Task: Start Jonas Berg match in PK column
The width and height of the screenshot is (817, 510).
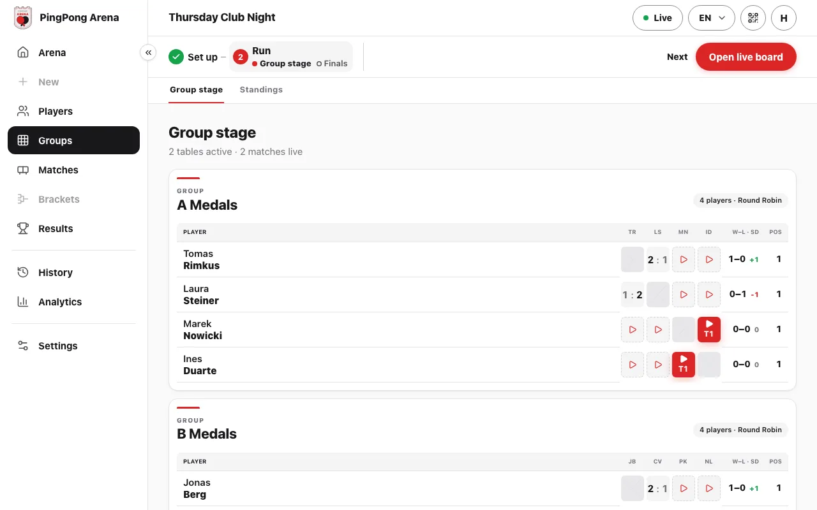Action: tap(684, 488)
